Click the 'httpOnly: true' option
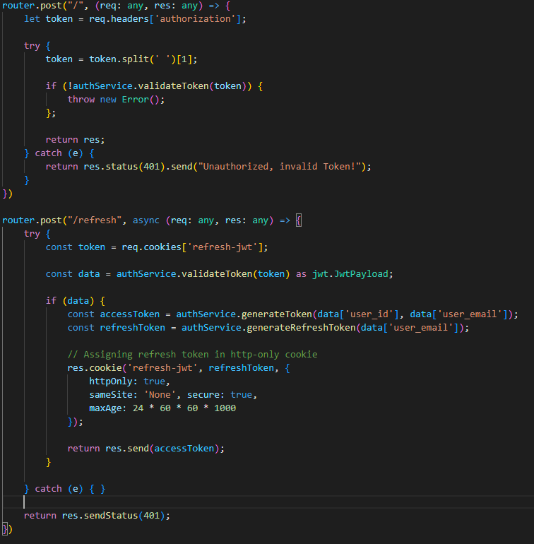The width and height of the screenshot is (534, 544). point(127,382)
